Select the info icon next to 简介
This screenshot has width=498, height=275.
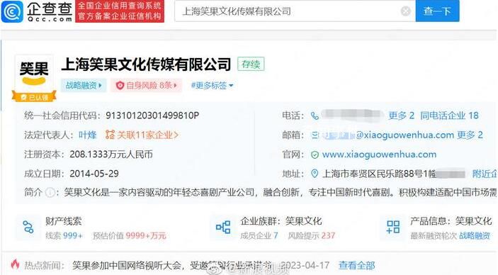click(x=50, y=192)
